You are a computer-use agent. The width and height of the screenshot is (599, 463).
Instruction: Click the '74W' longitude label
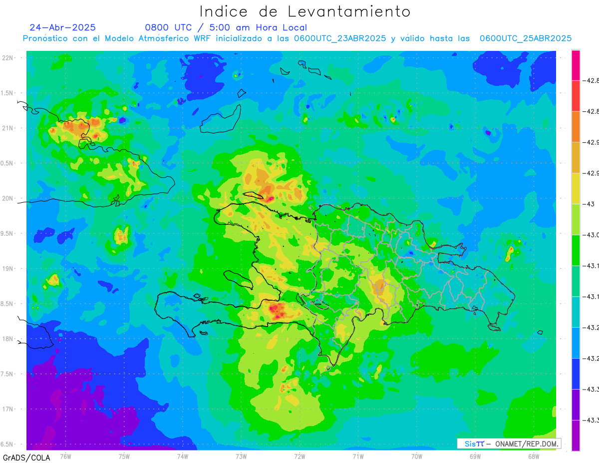183,456
